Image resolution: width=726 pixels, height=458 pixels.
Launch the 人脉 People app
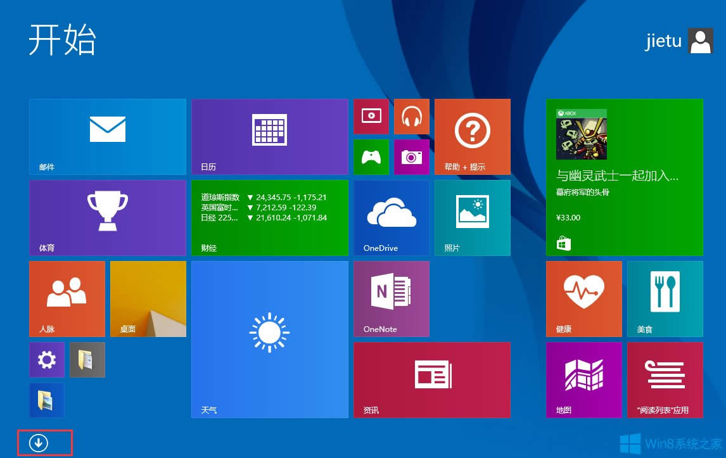67,298
